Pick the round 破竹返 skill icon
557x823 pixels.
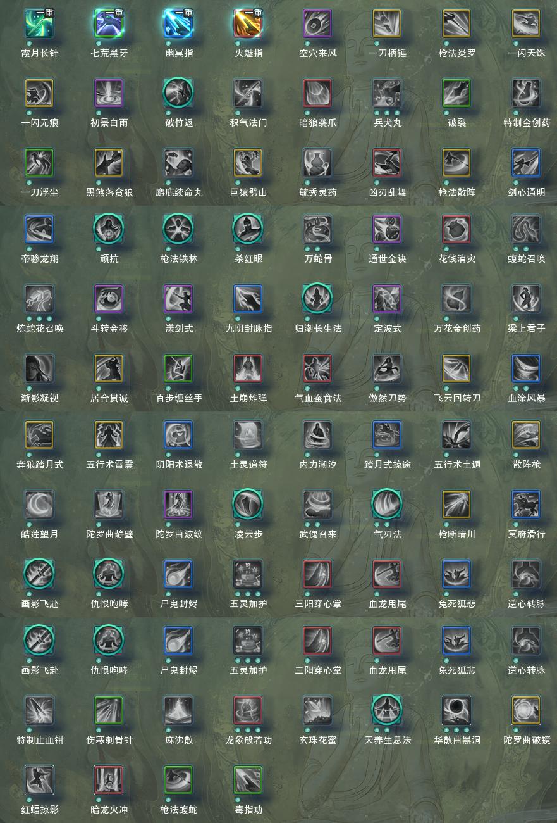click(x=178, y=93)
